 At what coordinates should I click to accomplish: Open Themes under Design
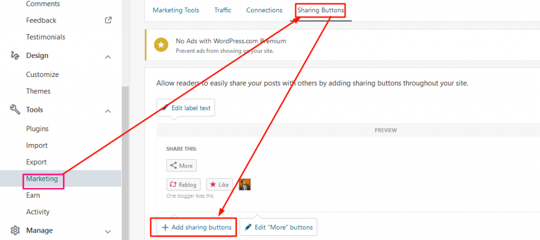click(38, 91)
